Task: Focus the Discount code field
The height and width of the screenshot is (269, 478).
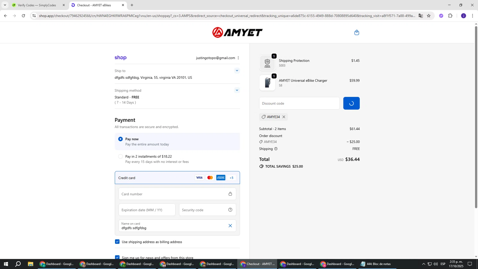Action: (299, 103)
